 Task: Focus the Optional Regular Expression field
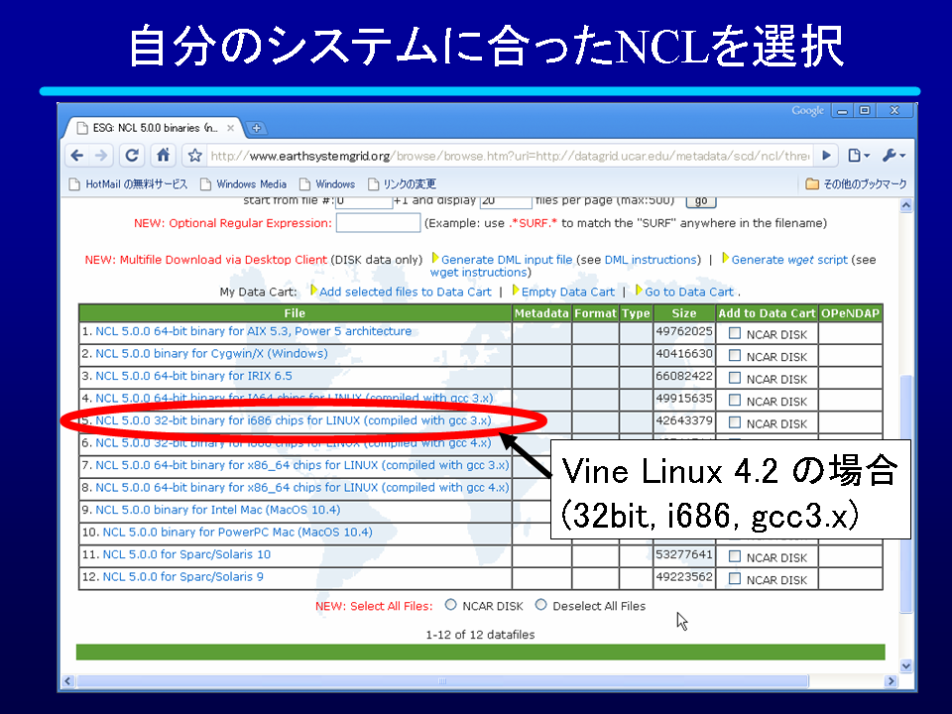point(378,223)
